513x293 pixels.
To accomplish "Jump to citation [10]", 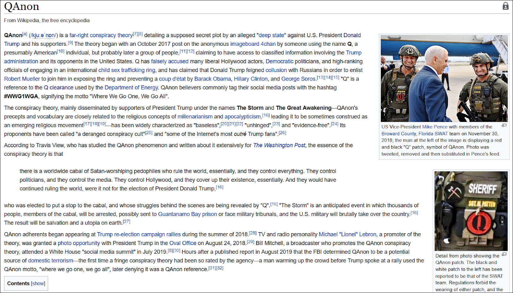I will point(61,51).
